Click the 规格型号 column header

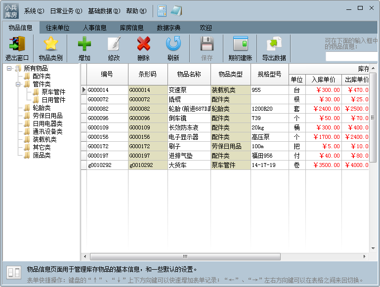(270, 74)
